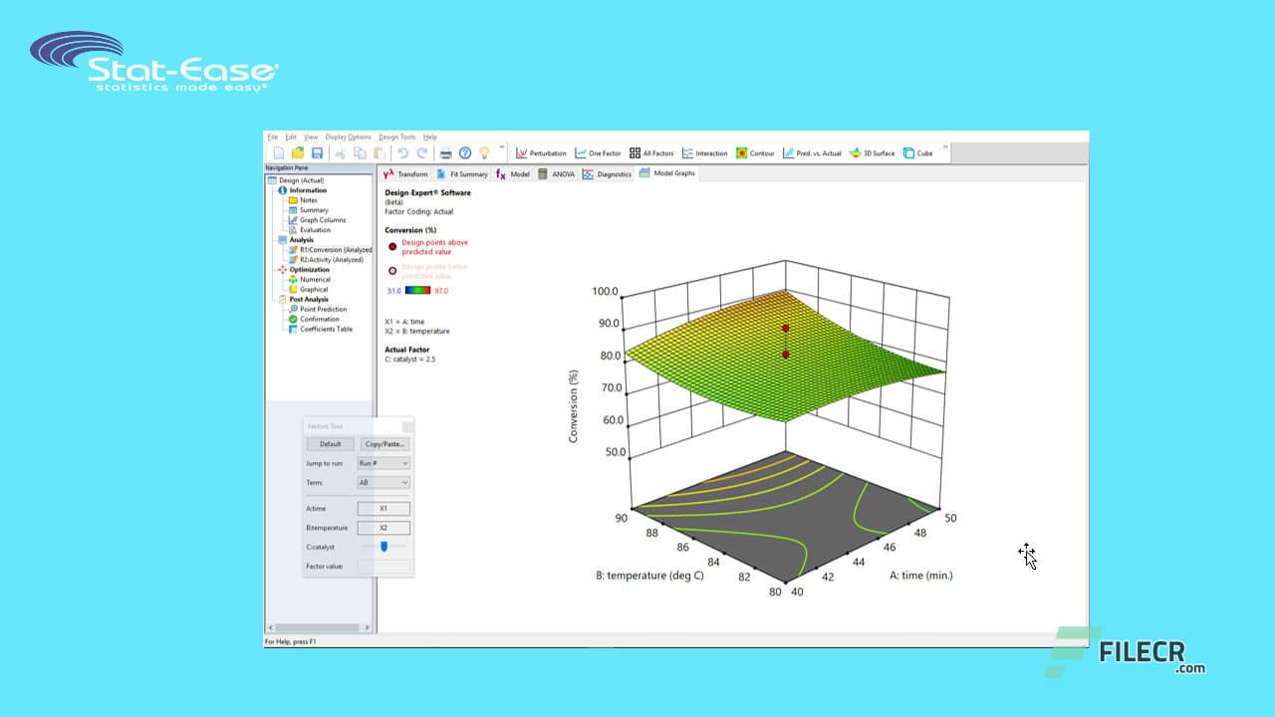
Task: Select the Interaction plot
Action: coord(704,152)
